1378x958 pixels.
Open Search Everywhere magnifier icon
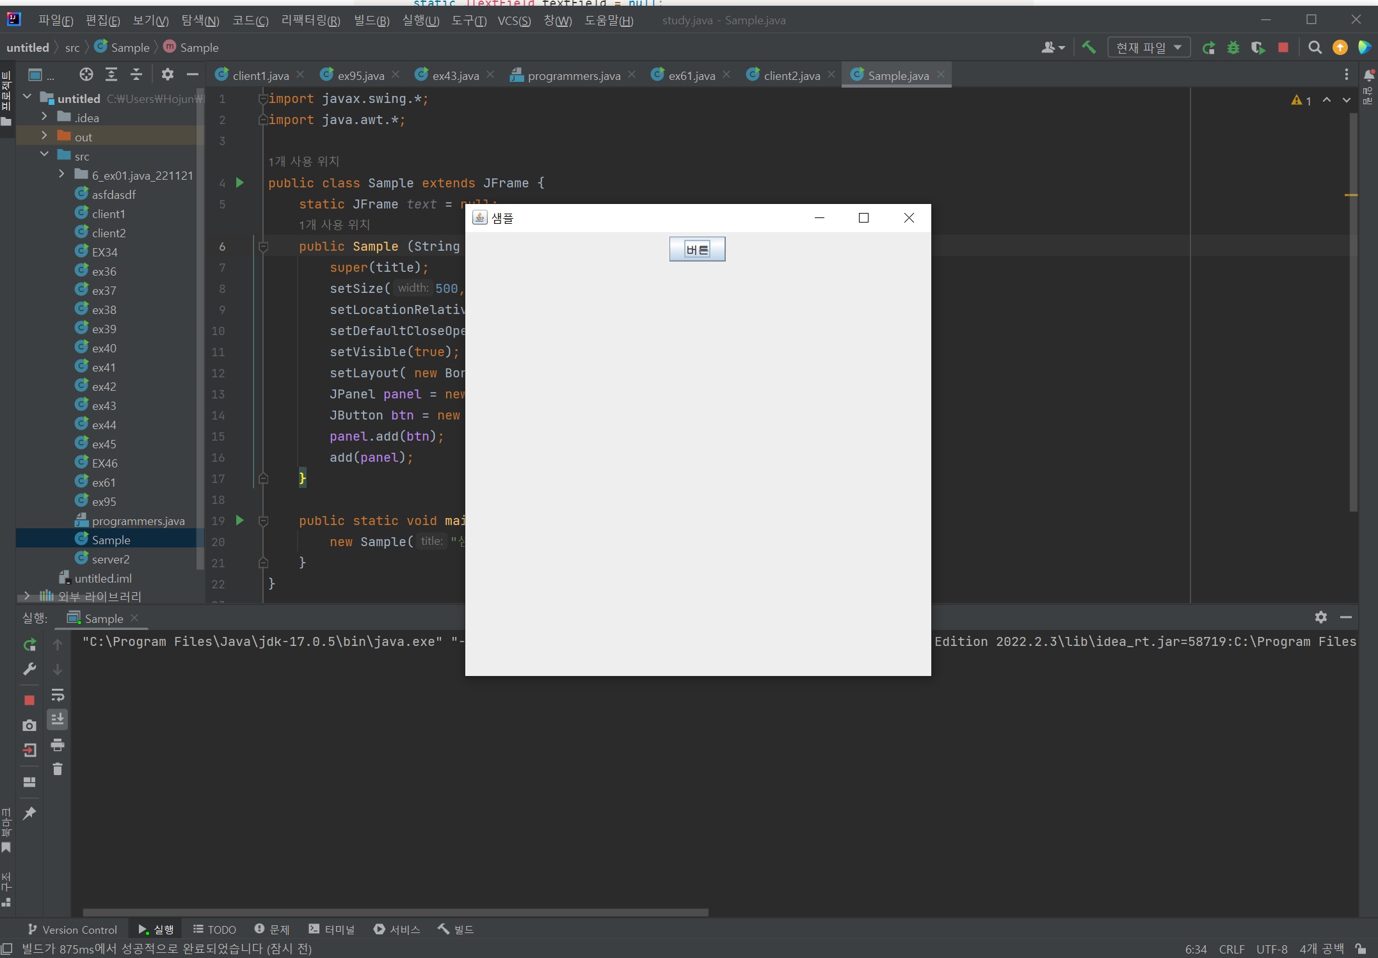[1315, 47]
